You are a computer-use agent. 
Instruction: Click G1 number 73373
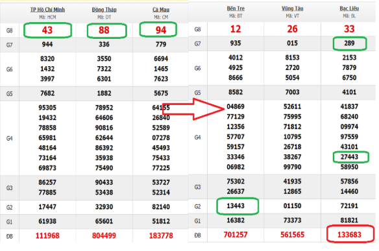[x=293, y=221]
